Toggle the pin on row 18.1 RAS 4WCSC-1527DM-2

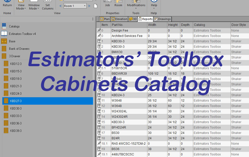coord(99,143)
